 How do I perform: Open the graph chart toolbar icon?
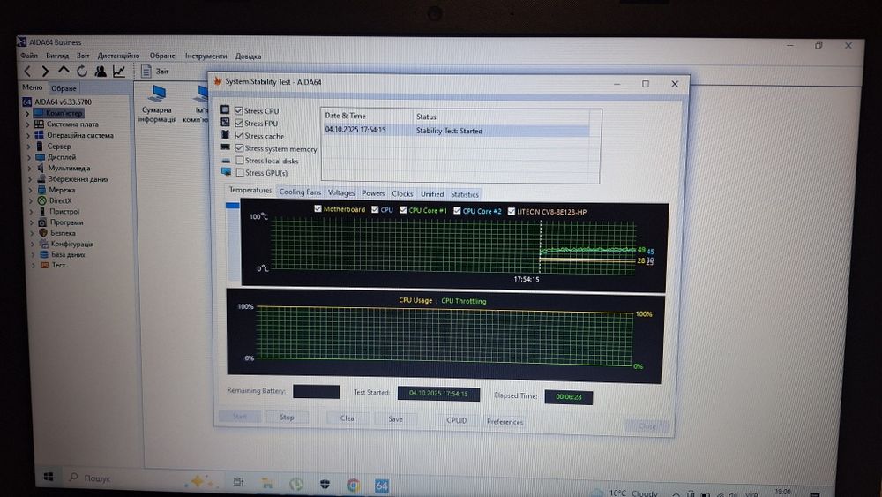point(119,71)
